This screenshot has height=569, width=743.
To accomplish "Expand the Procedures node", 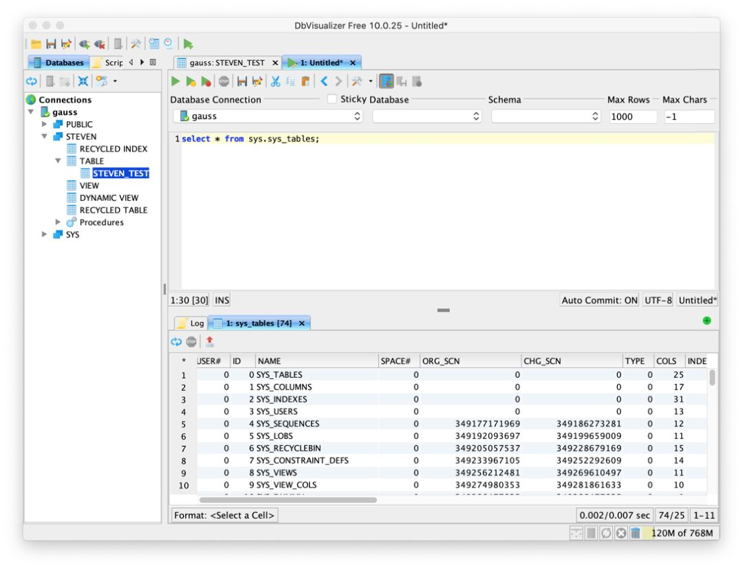I will coord(58,222).
